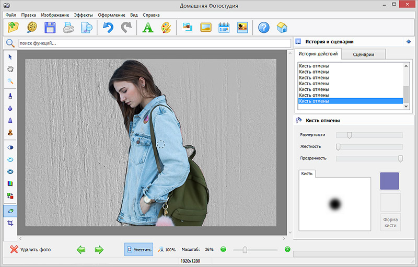This screenshot has width=418, height=267.
Task: Click history list scroll up arrow
Action: click(406, 66)
